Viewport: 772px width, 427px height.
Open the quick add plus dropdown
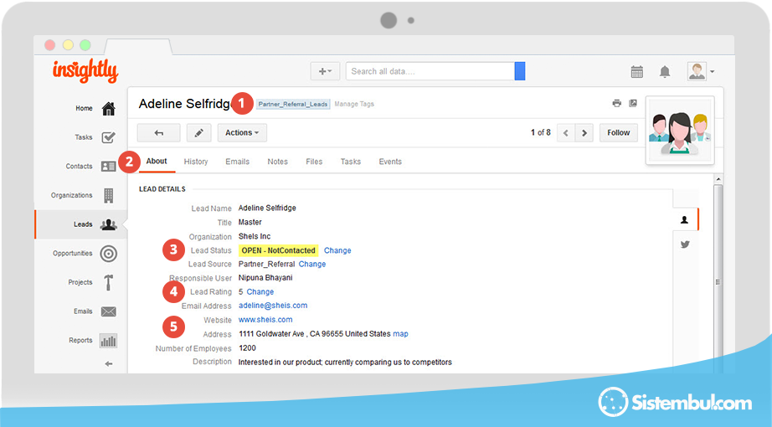coord(325,71)
